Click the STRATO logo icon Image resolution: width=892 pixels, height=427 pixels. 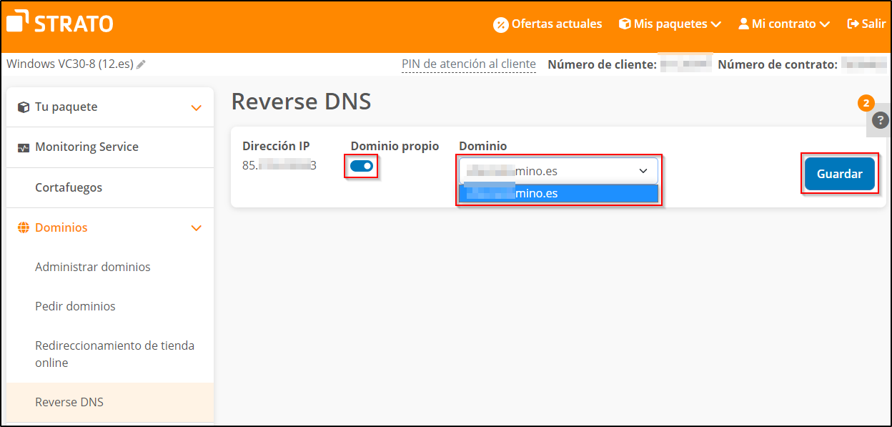[x=16, y=21]
